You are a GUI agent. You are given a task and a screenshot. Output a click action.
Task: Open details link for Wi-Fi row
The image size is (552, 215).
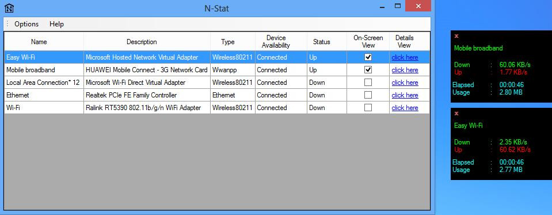tap(405, 108)
